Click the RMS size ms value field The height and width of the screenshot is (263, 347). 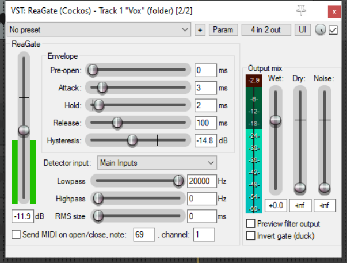(202, 216)
